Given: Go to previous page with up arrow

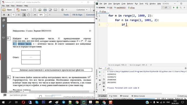Looking at the screenshot, I should tap(4, 15).
